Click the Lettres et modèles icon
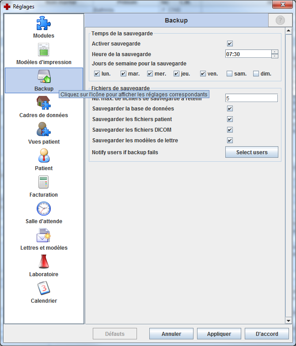 [44, 236]
